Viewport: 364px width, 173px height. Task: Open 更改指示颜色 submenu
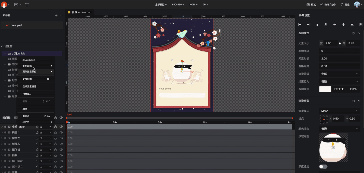click(36, 71)
